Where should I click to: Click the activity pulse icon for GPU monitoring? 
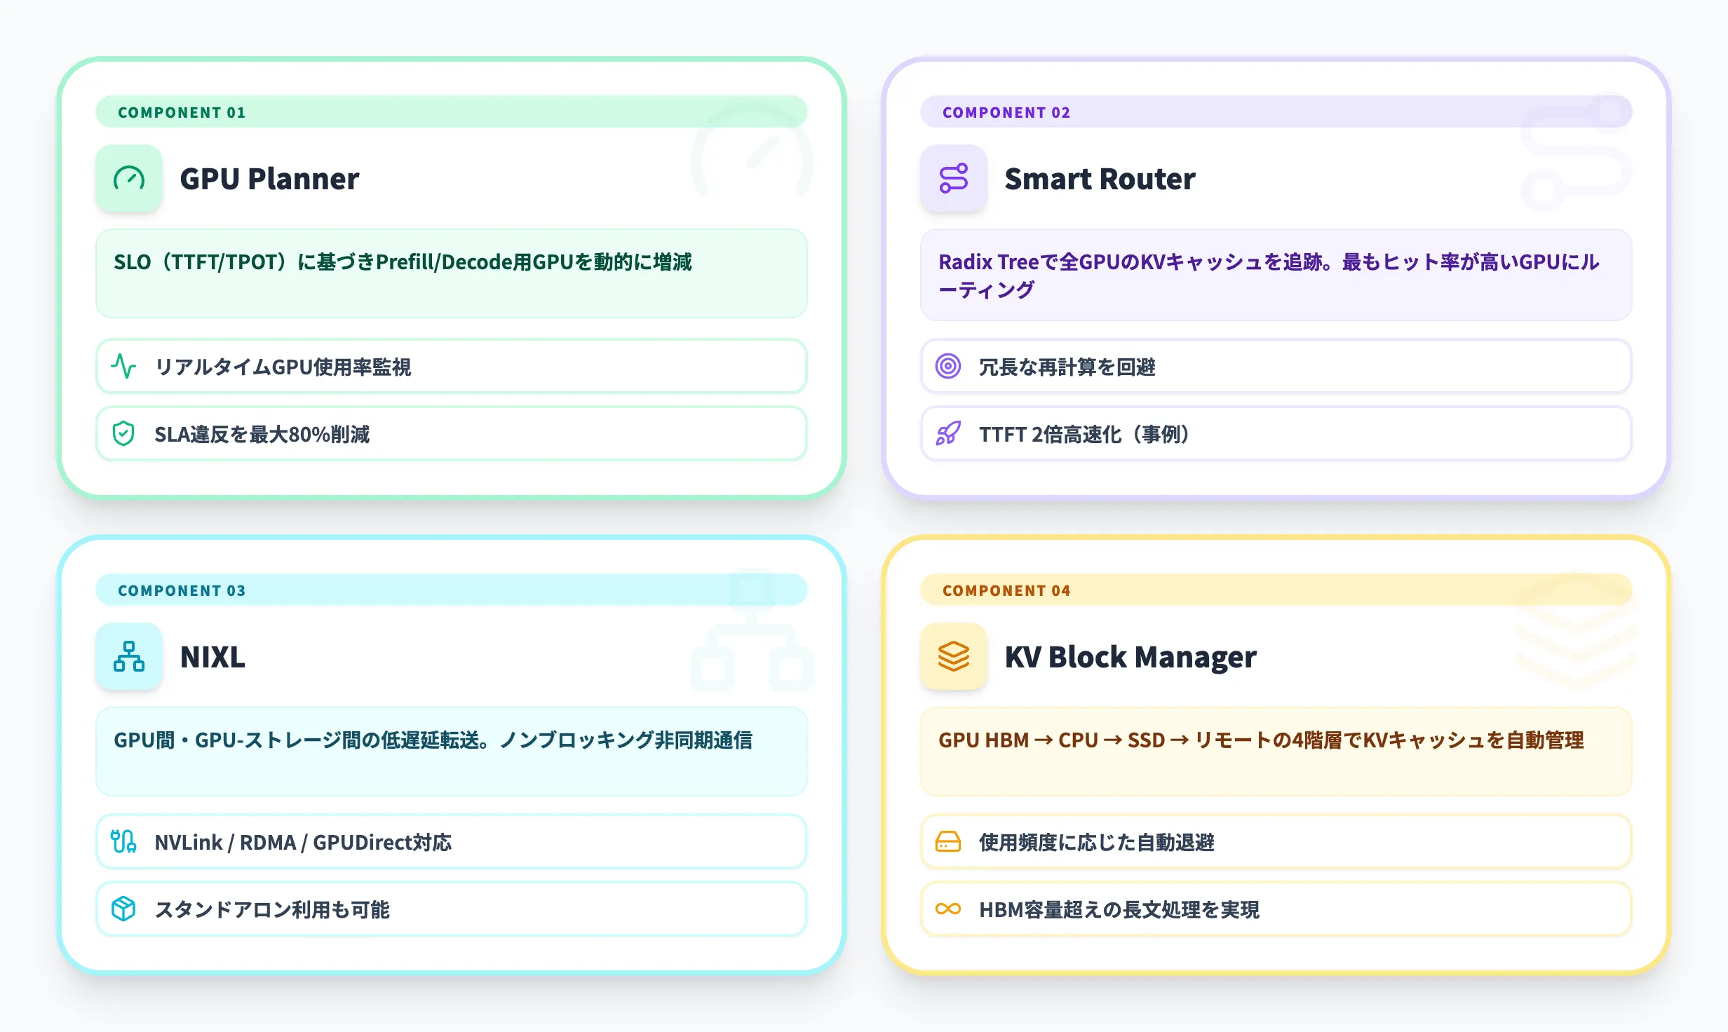pyautogui.click(x=123, y=366)
